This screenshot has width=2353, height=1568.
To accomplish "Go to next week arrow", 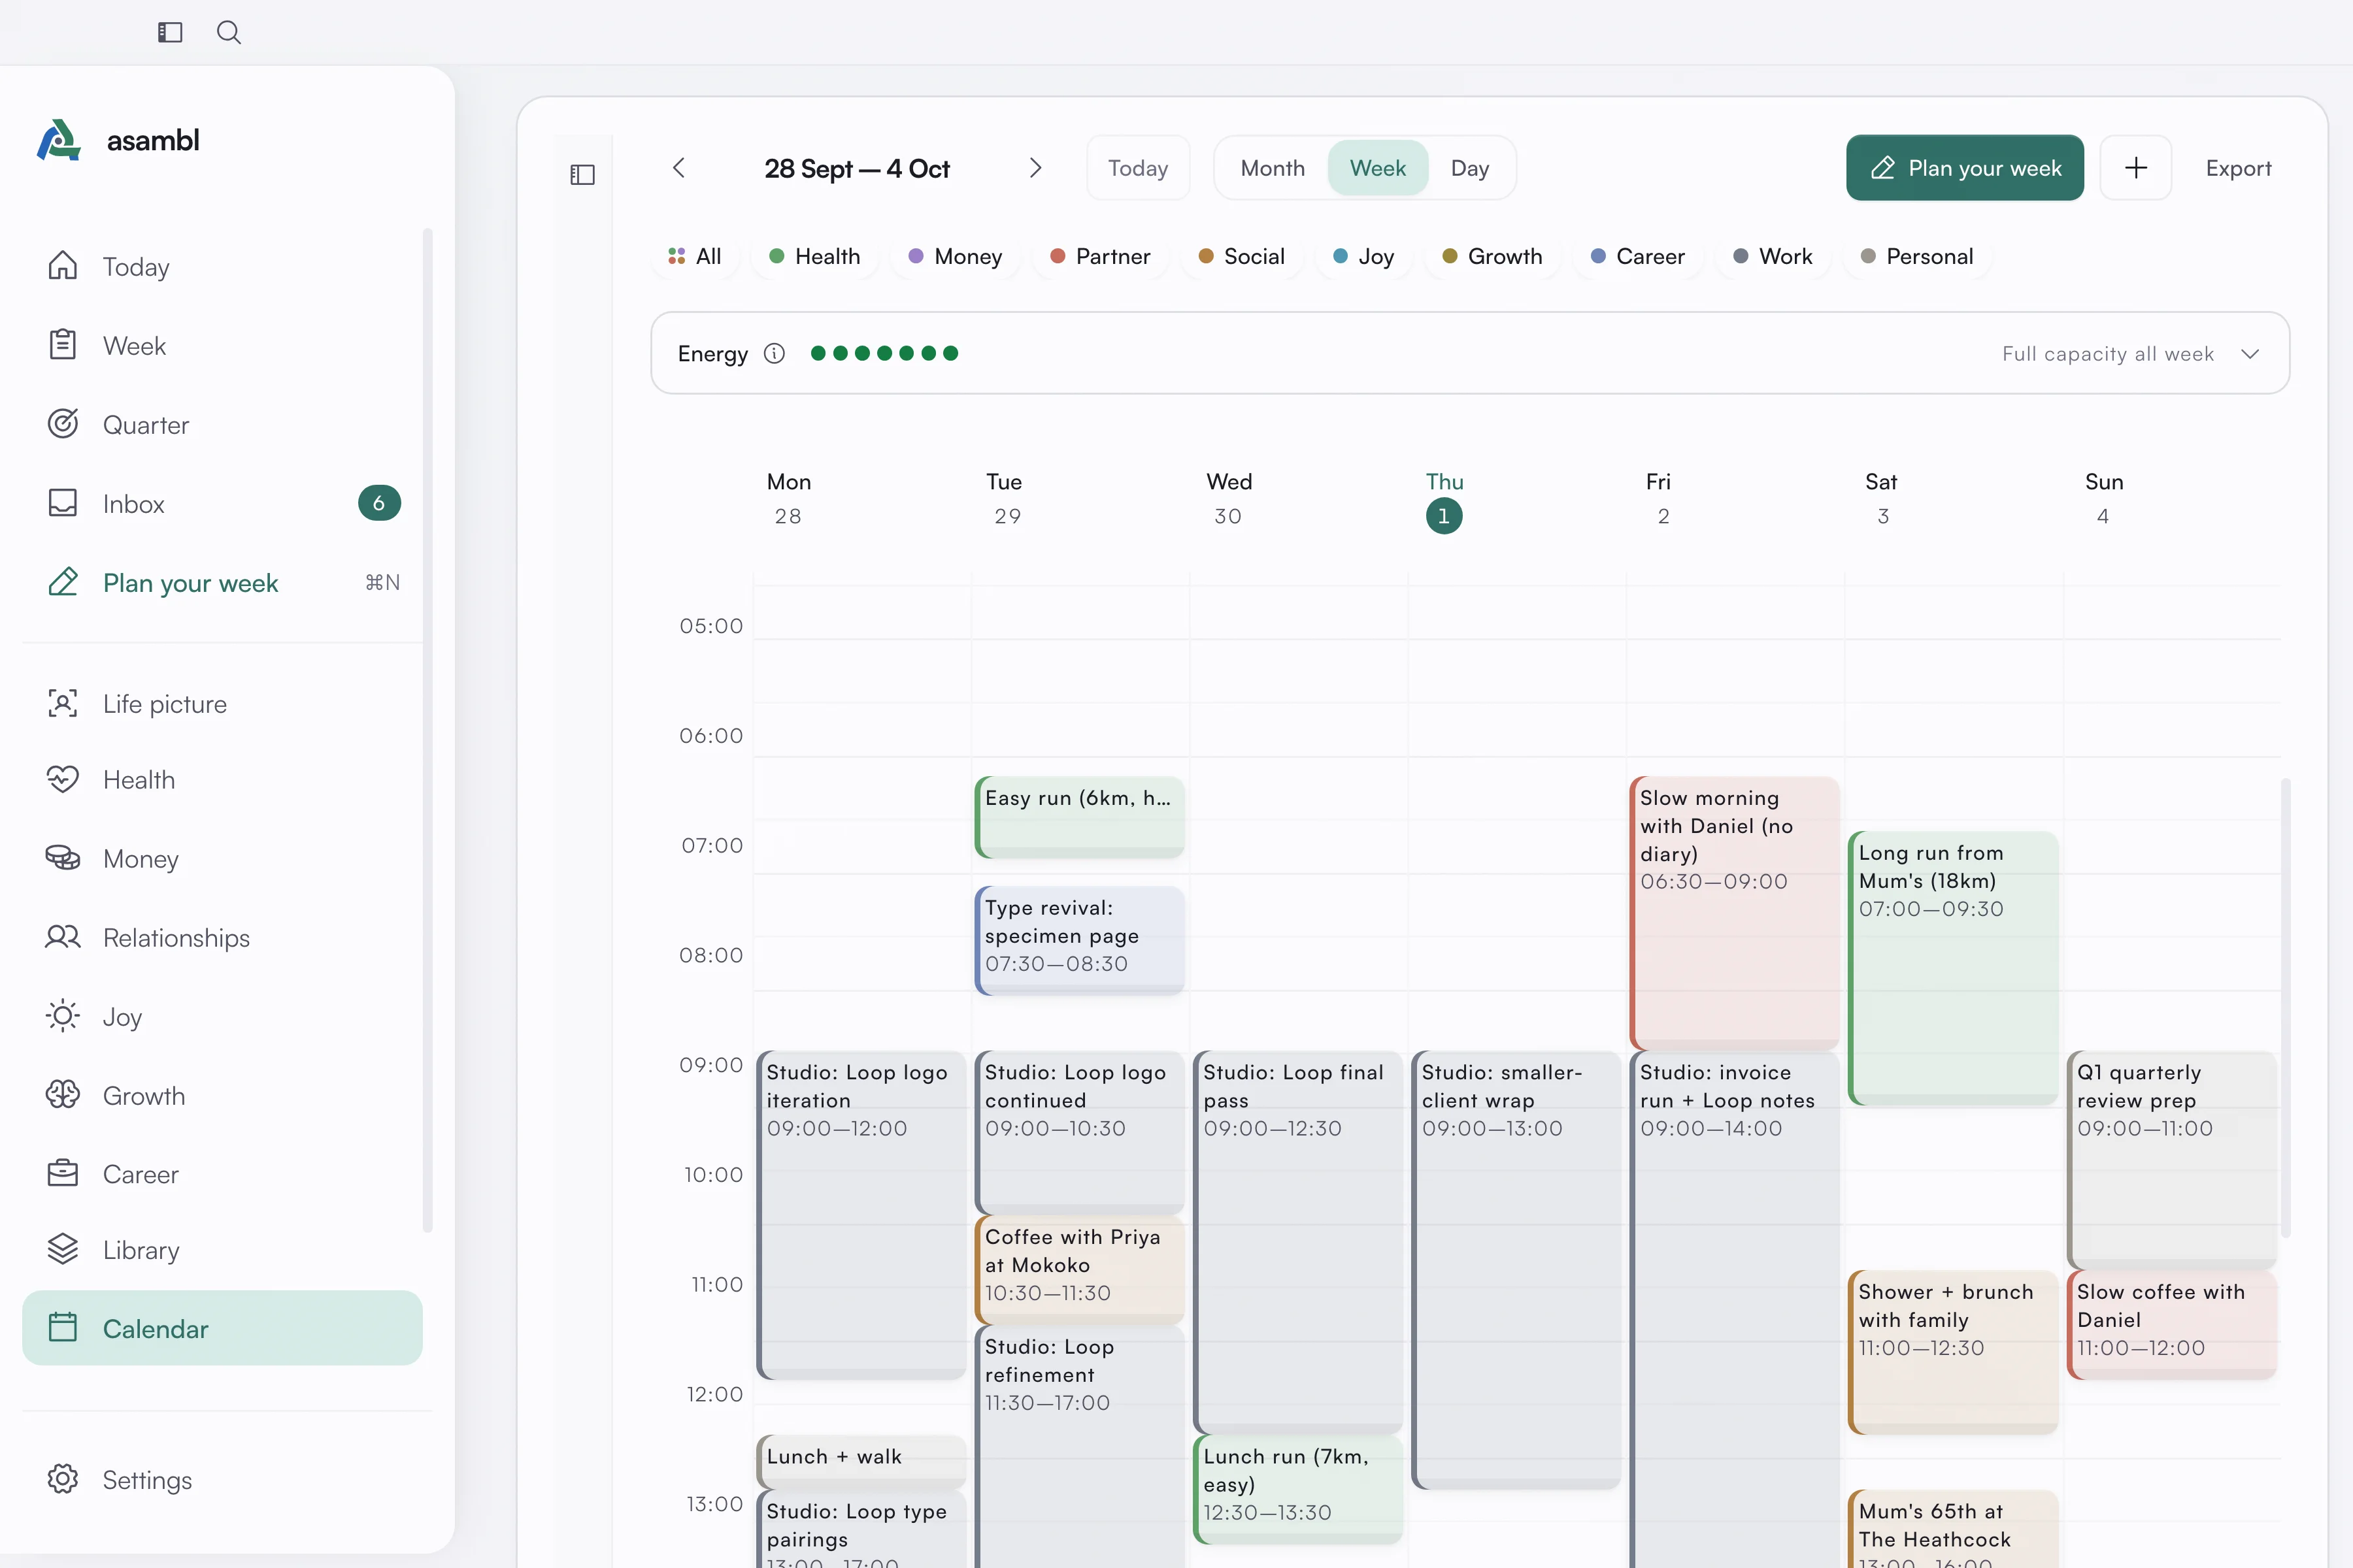I will point(1035,168).
